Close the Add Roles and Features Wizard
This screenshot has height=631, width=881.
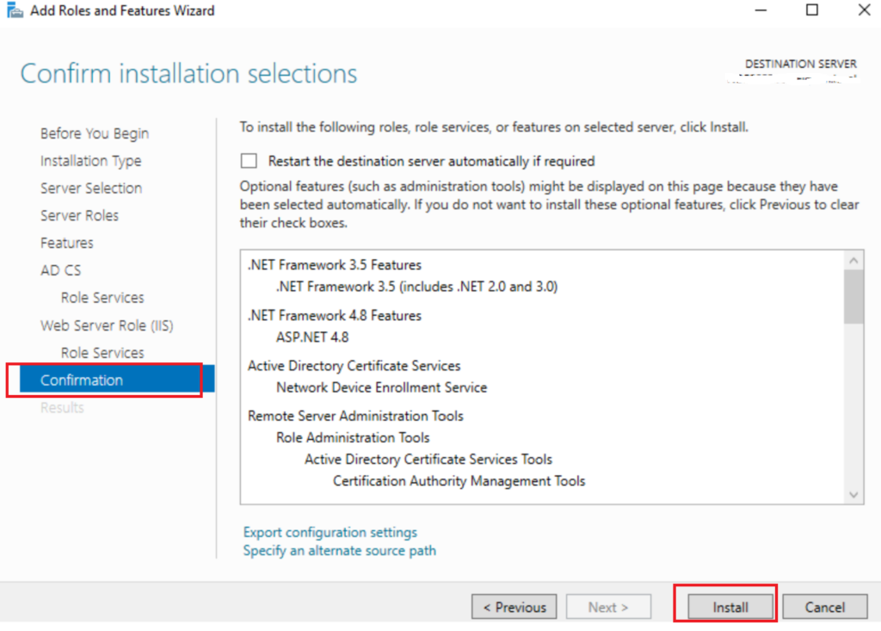pyautogui.click(x=864, y=10)
